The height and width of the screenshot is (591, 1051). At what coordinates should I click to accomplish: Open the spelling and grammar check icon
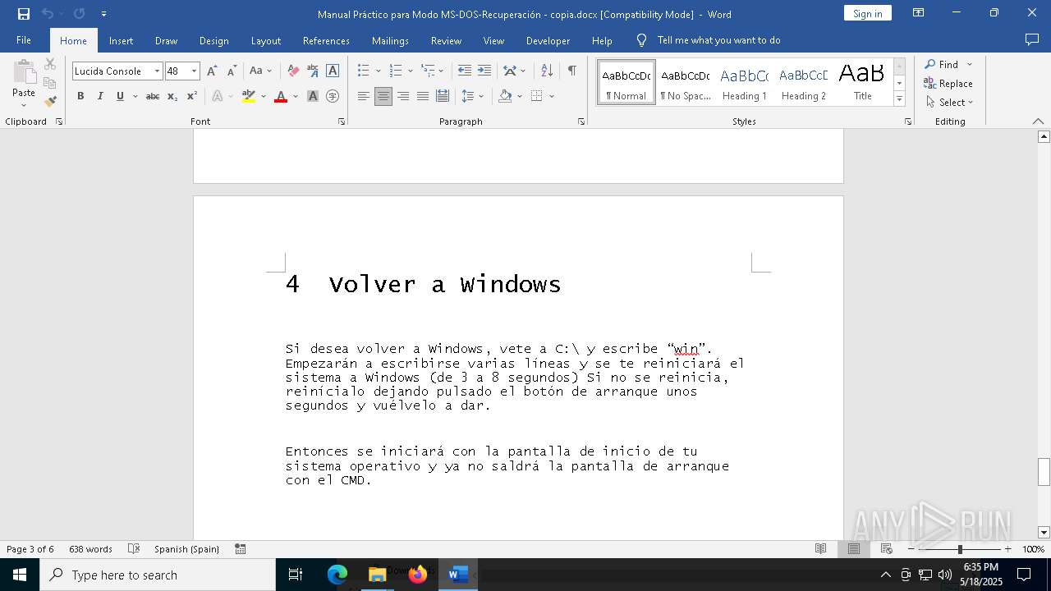pyautogui.click(x=134, y=549)
